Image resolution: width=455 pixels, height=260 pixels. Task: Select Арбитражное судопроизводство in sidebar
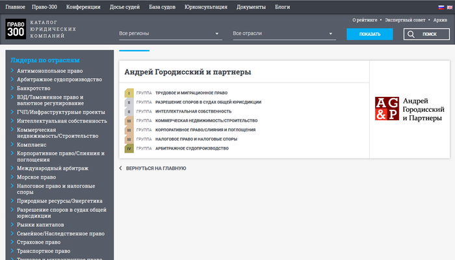(59, 79)
